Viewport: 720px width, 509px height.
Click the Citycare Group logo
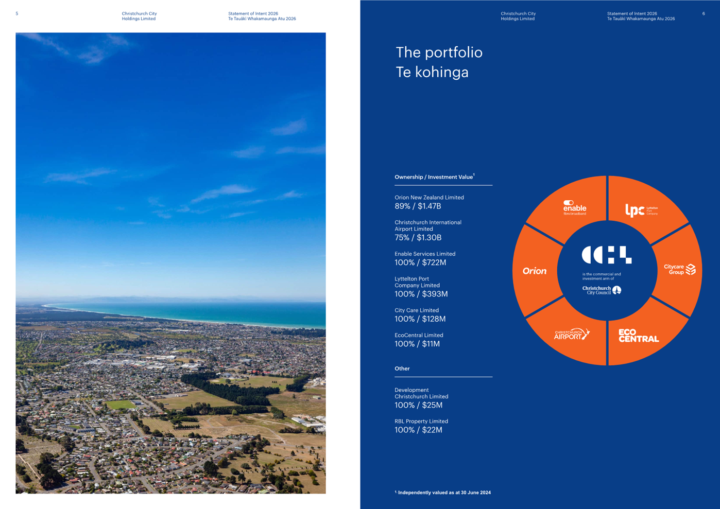(679, 269)
